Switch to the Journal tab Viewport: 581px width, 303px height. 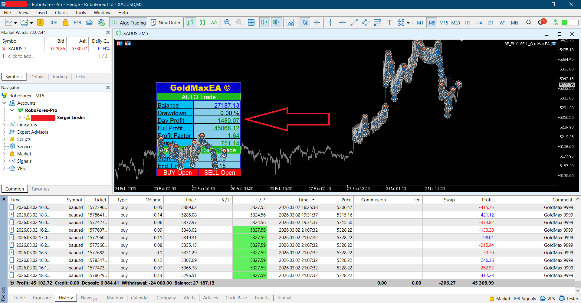(x=284, y=298)
